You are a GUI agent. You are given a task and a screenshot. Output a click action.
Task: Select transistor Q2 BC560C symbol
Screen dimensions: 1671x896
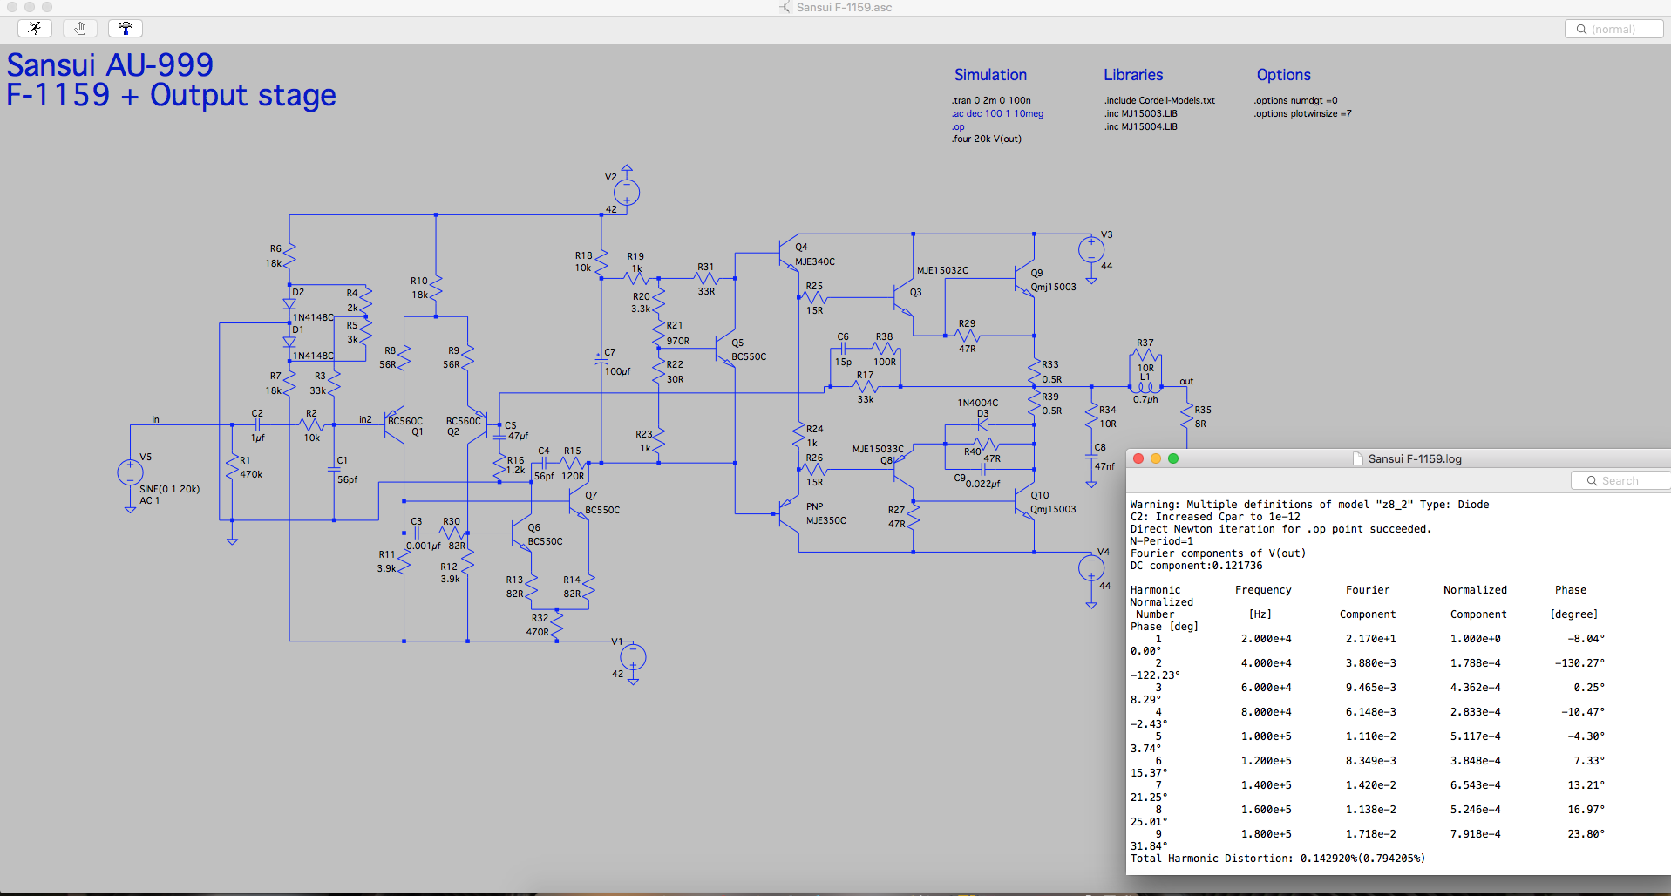coord(478,424)
